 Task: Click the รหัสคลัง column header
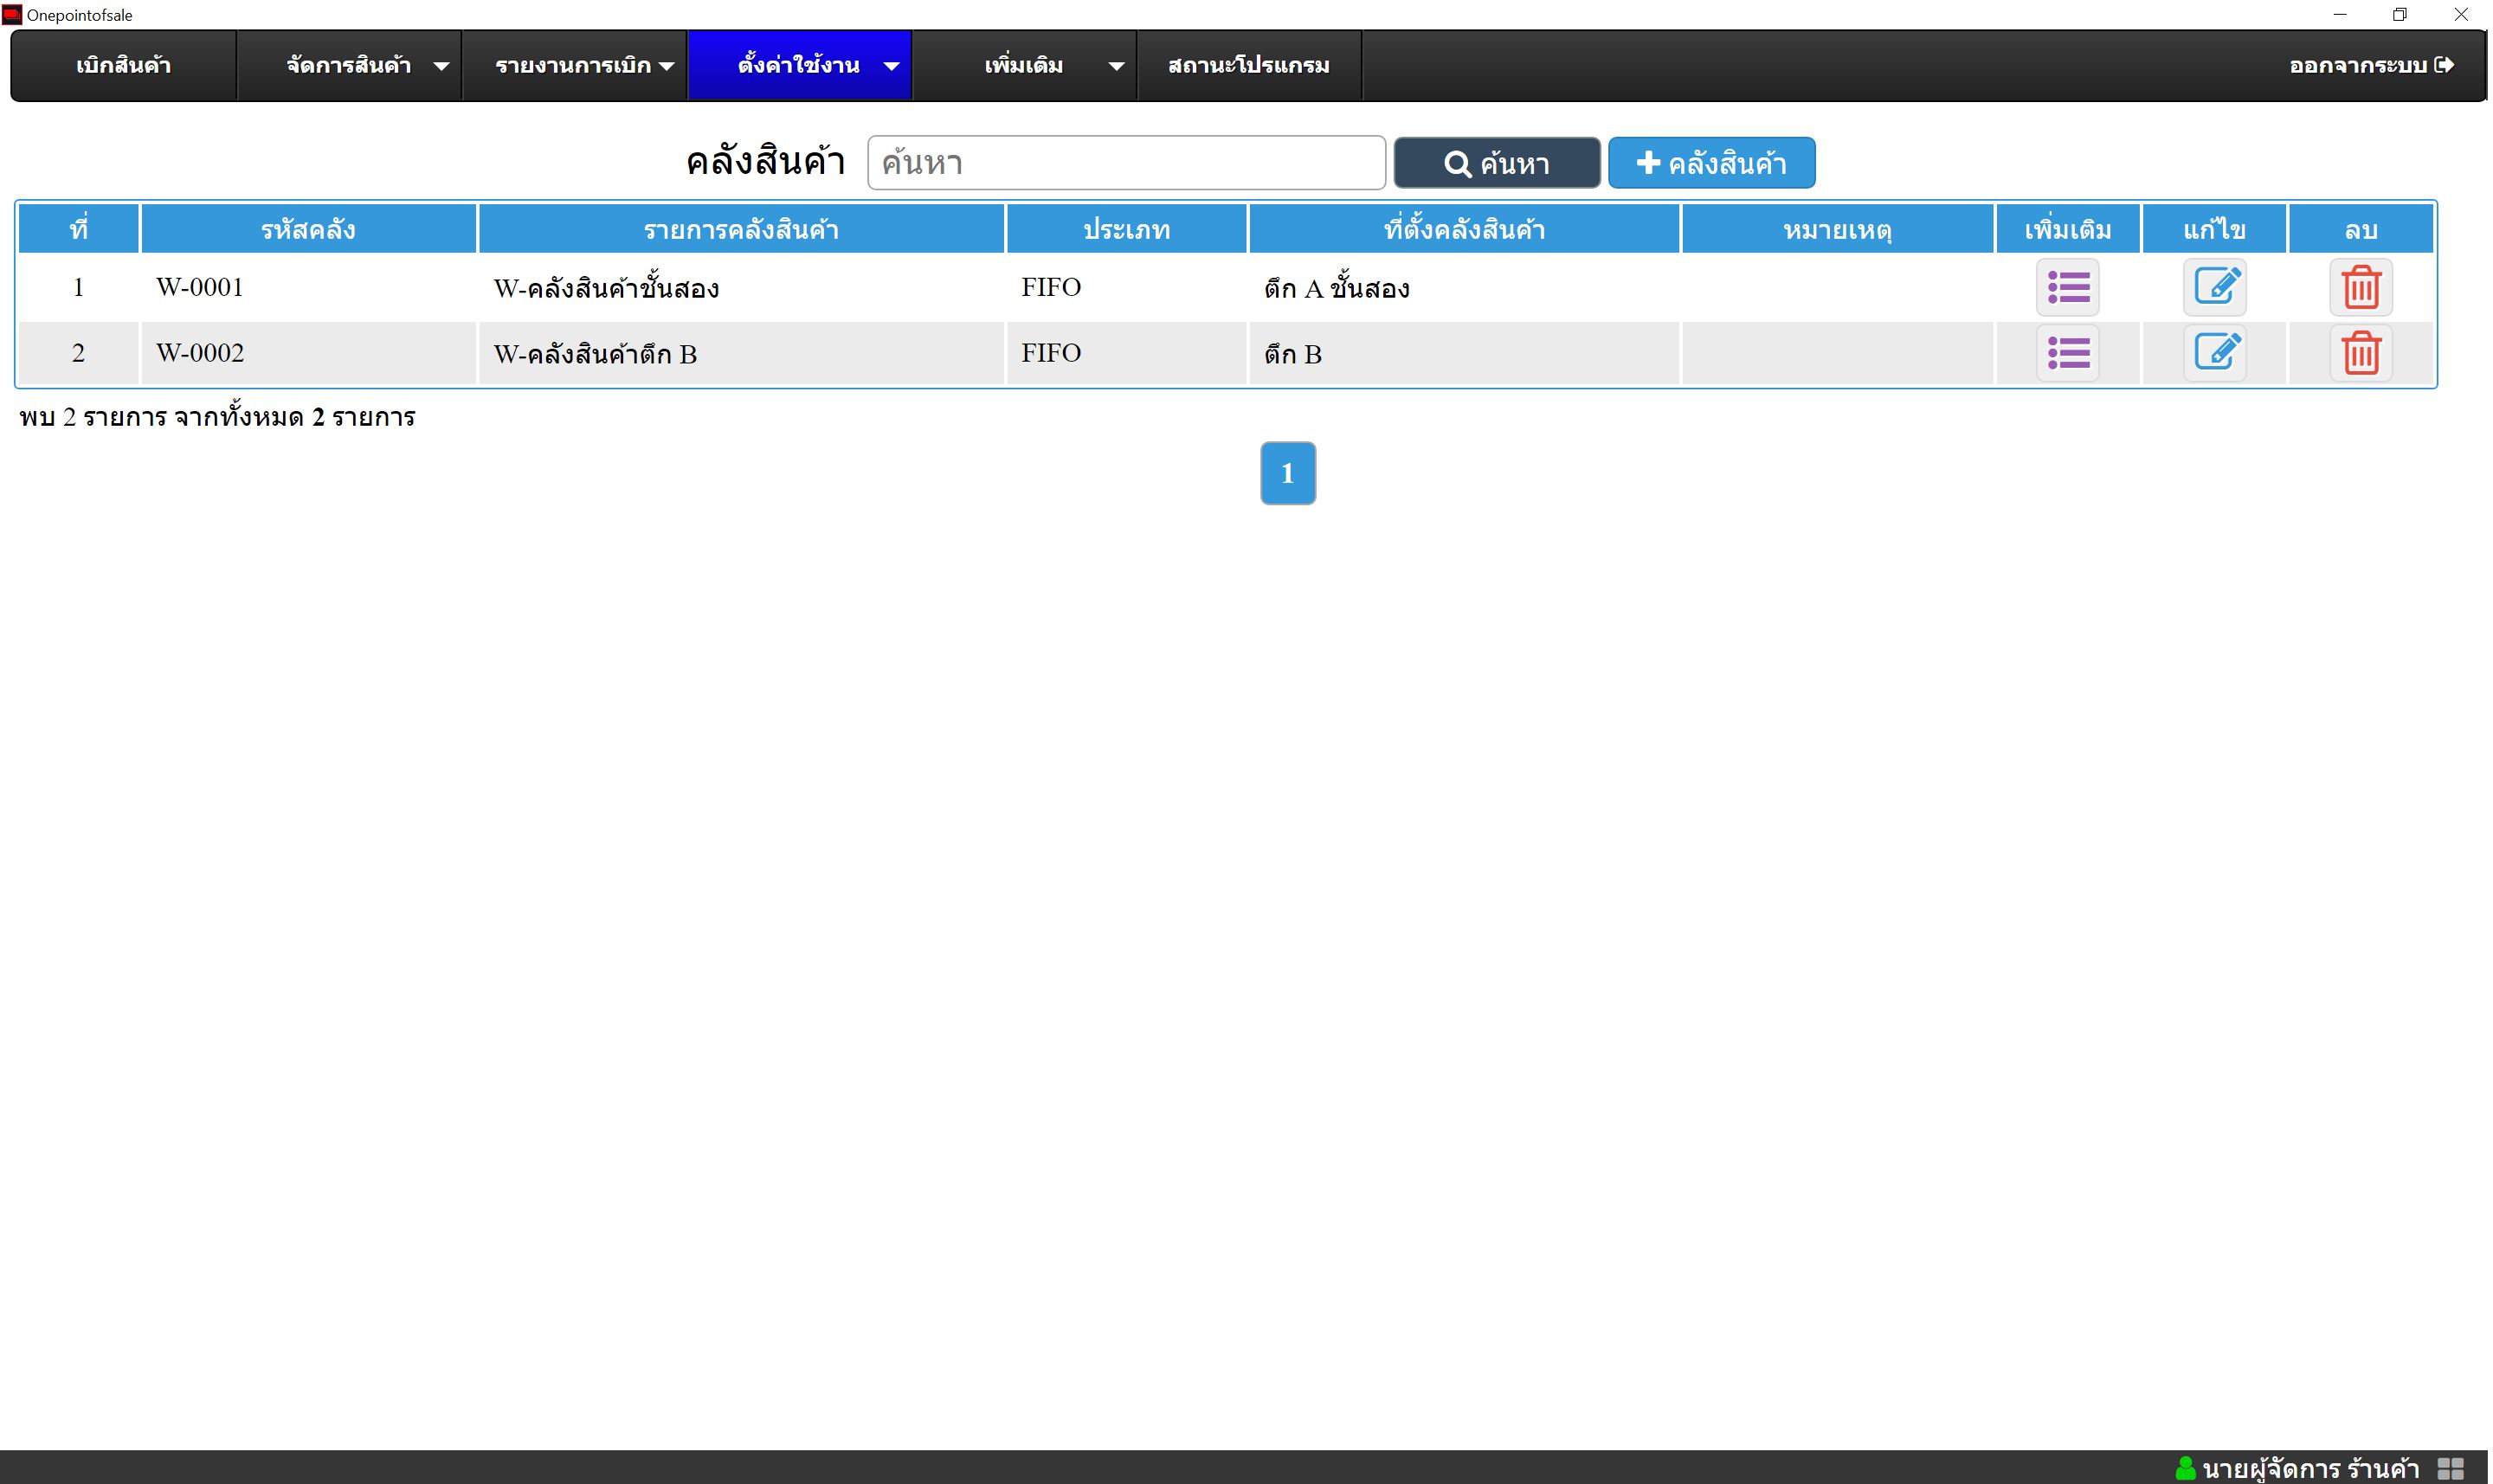pyautogui.click(x=308, y=229)
